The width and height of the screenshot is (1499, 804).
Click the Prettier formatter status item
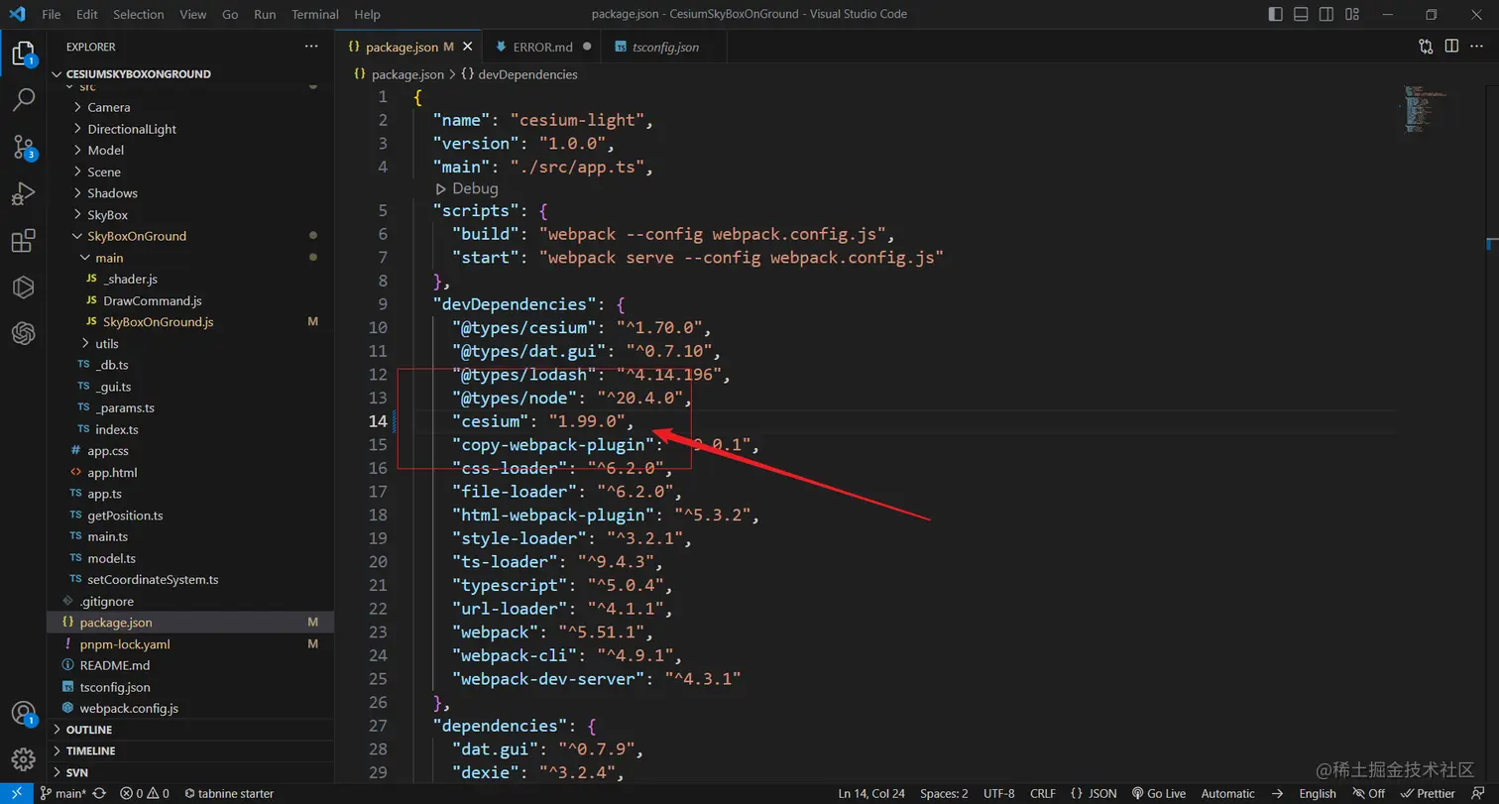[1429, 793]
